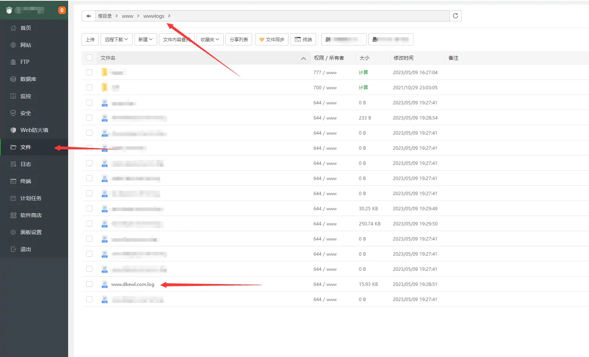The height and width of the screenshot is (357, 589).
Task: Open the 终端 toolbar button
Action: [x=303, y=39]
